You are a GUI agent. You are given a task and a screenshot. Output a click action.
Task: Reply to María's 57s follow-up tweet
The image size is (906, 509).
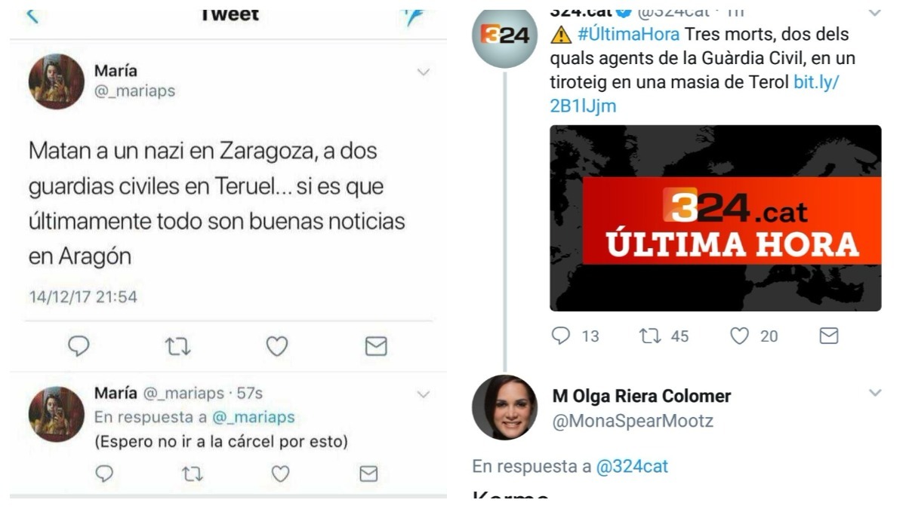[x=106, y=473]
